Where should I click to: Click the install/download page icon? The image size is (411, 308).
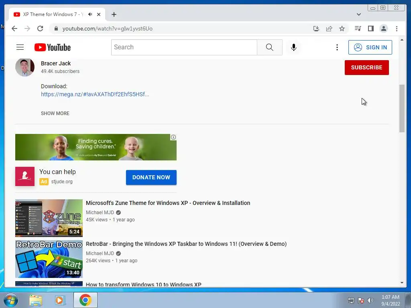[x=316, y=28]
